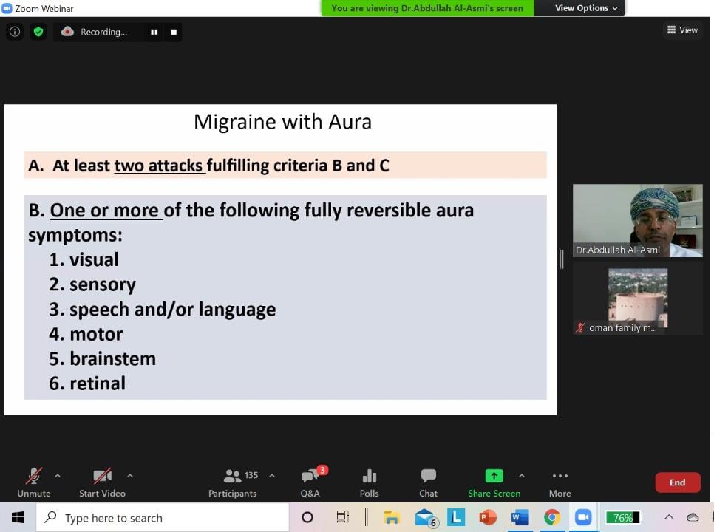Open Q&A panel
This screenshot has width=714, height=532.
[310, 482]
